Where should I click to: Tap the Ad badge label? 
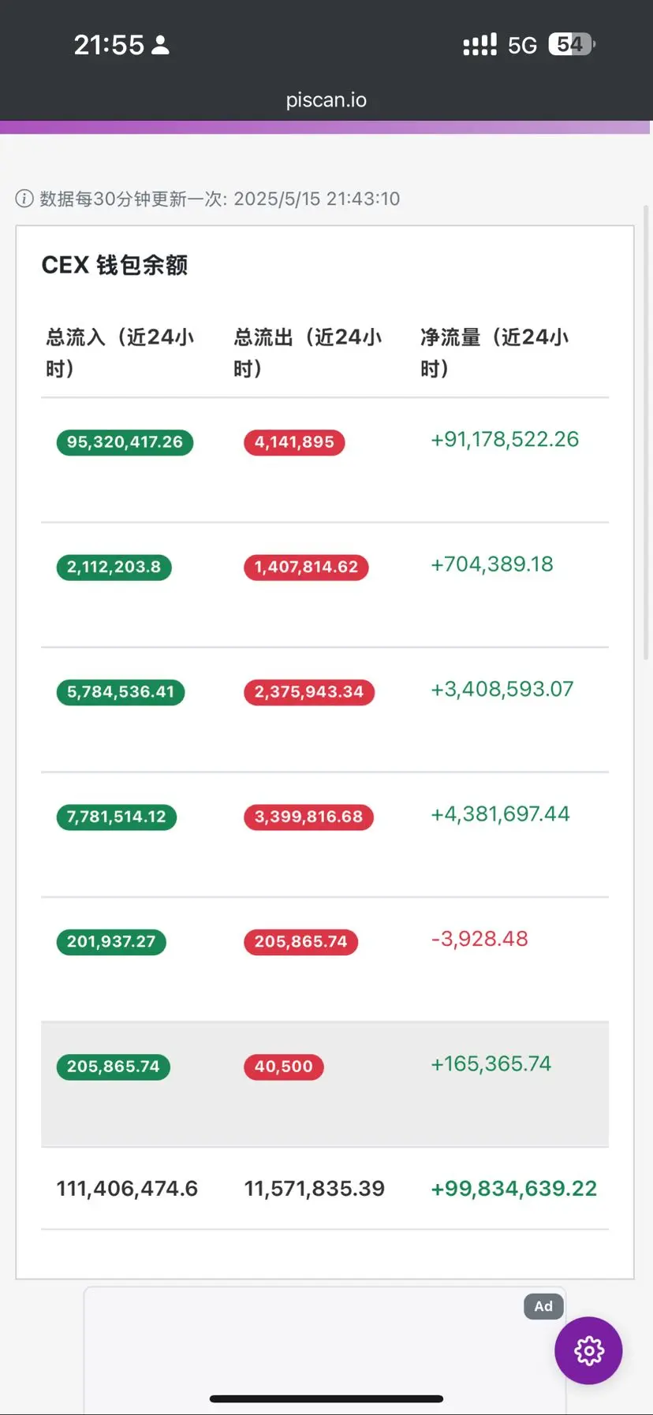(543, 1306)
